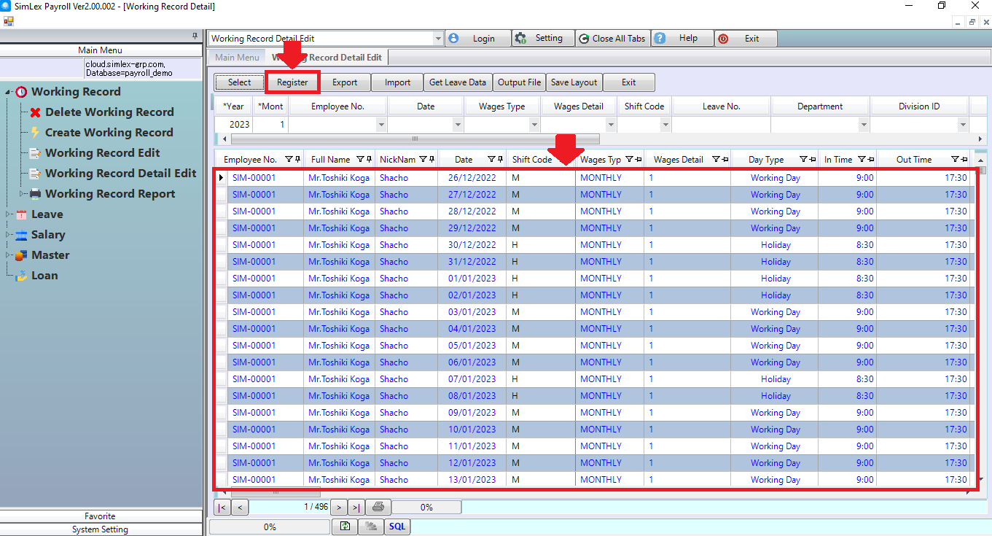Open the Employee No. filter dropdown
This screenshot has height=536, width=992.
pos(380,125)
